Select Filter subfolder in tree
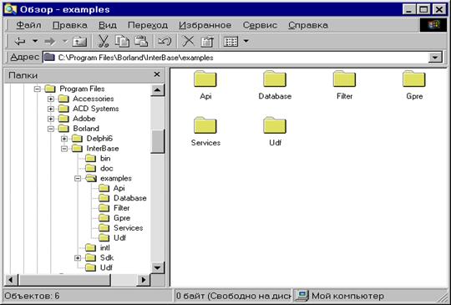 tap(121, 208)
